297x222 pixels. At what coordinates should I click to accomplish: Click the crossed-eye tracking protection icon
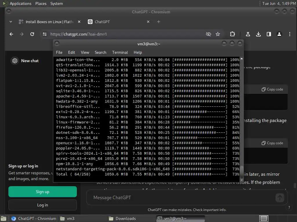pos(208,34)
